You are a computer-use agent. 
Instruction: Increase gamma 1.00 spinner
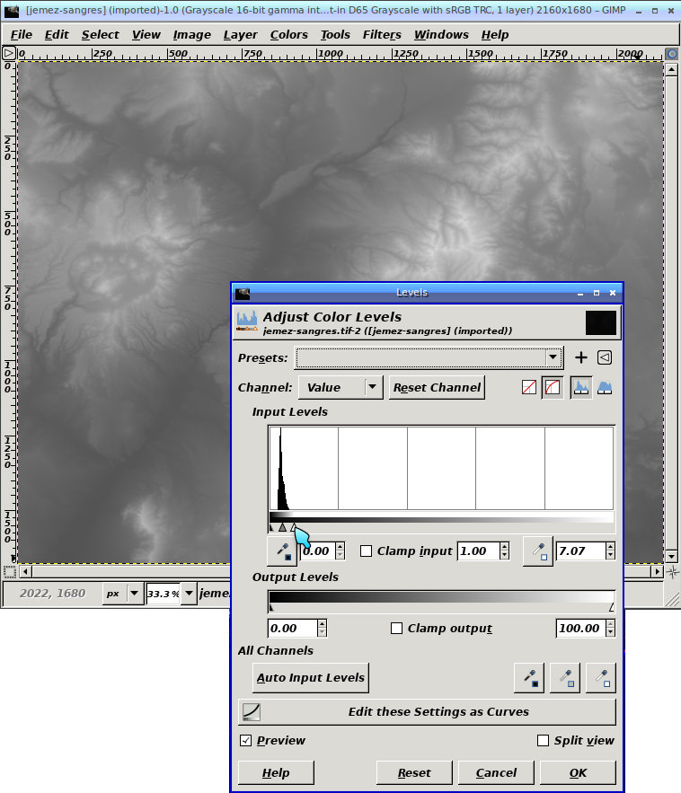(x=504, y=546)
